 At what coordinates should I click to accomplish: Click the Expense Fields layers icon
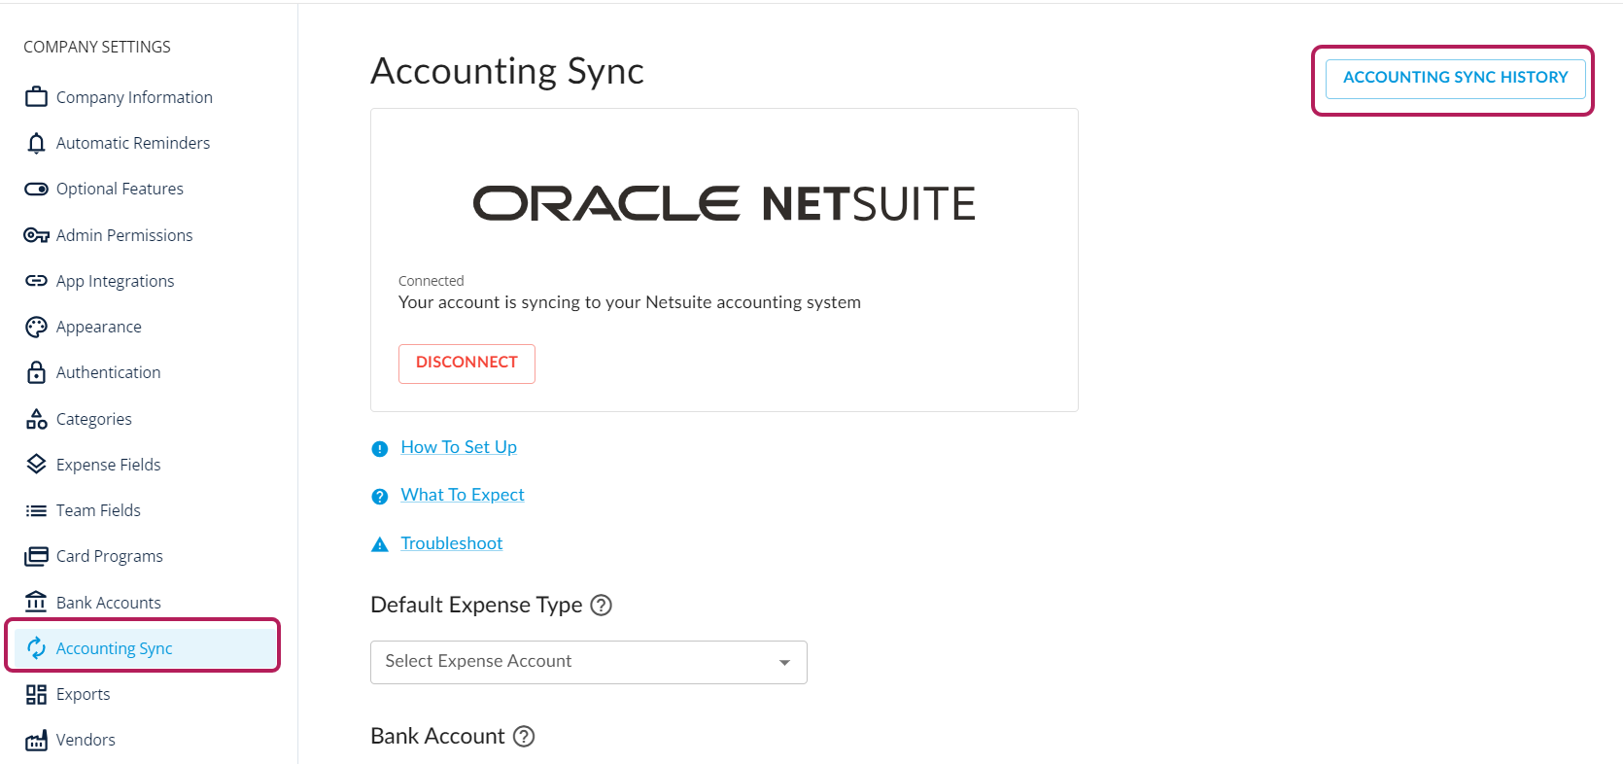pyautogui.click(x=36, y=465)
